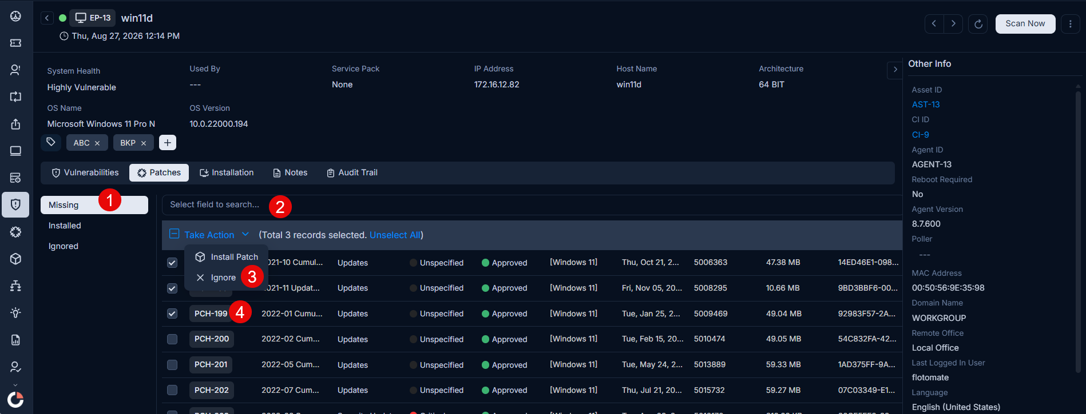Open the dashboard icon in sidebar
Image resolution: width=1086 pixels, height=414 pixels.
click(15, 16)
